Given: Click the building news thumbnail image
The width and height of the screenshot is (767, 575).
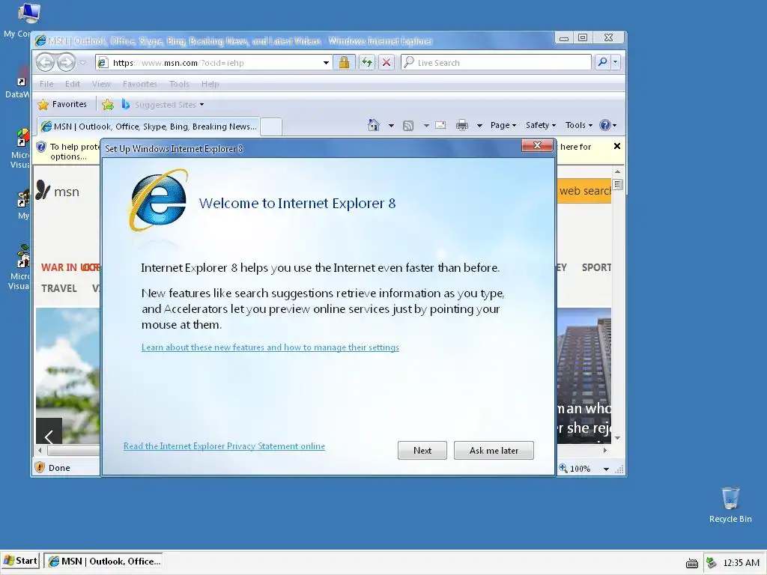Looking at the screenshot, I should tap(584, 376).
